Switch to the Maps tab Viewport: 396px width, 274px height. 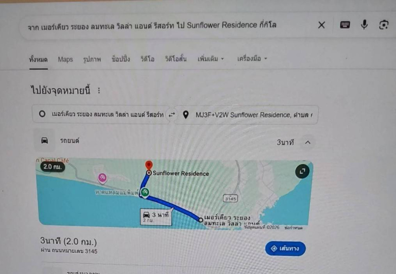65,59
